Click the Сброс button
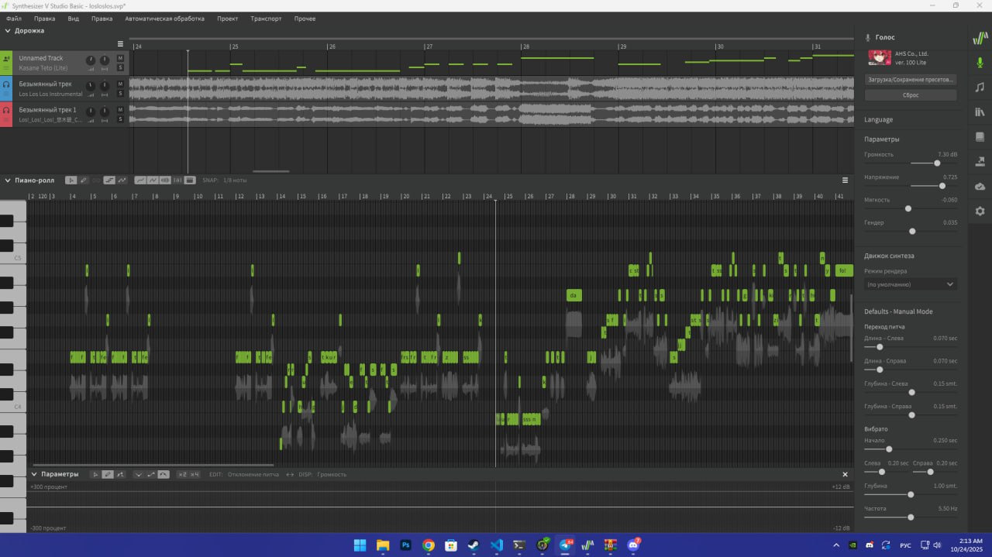Image resolution: width=992 pixels, height=557 pixels. point(911,95)
